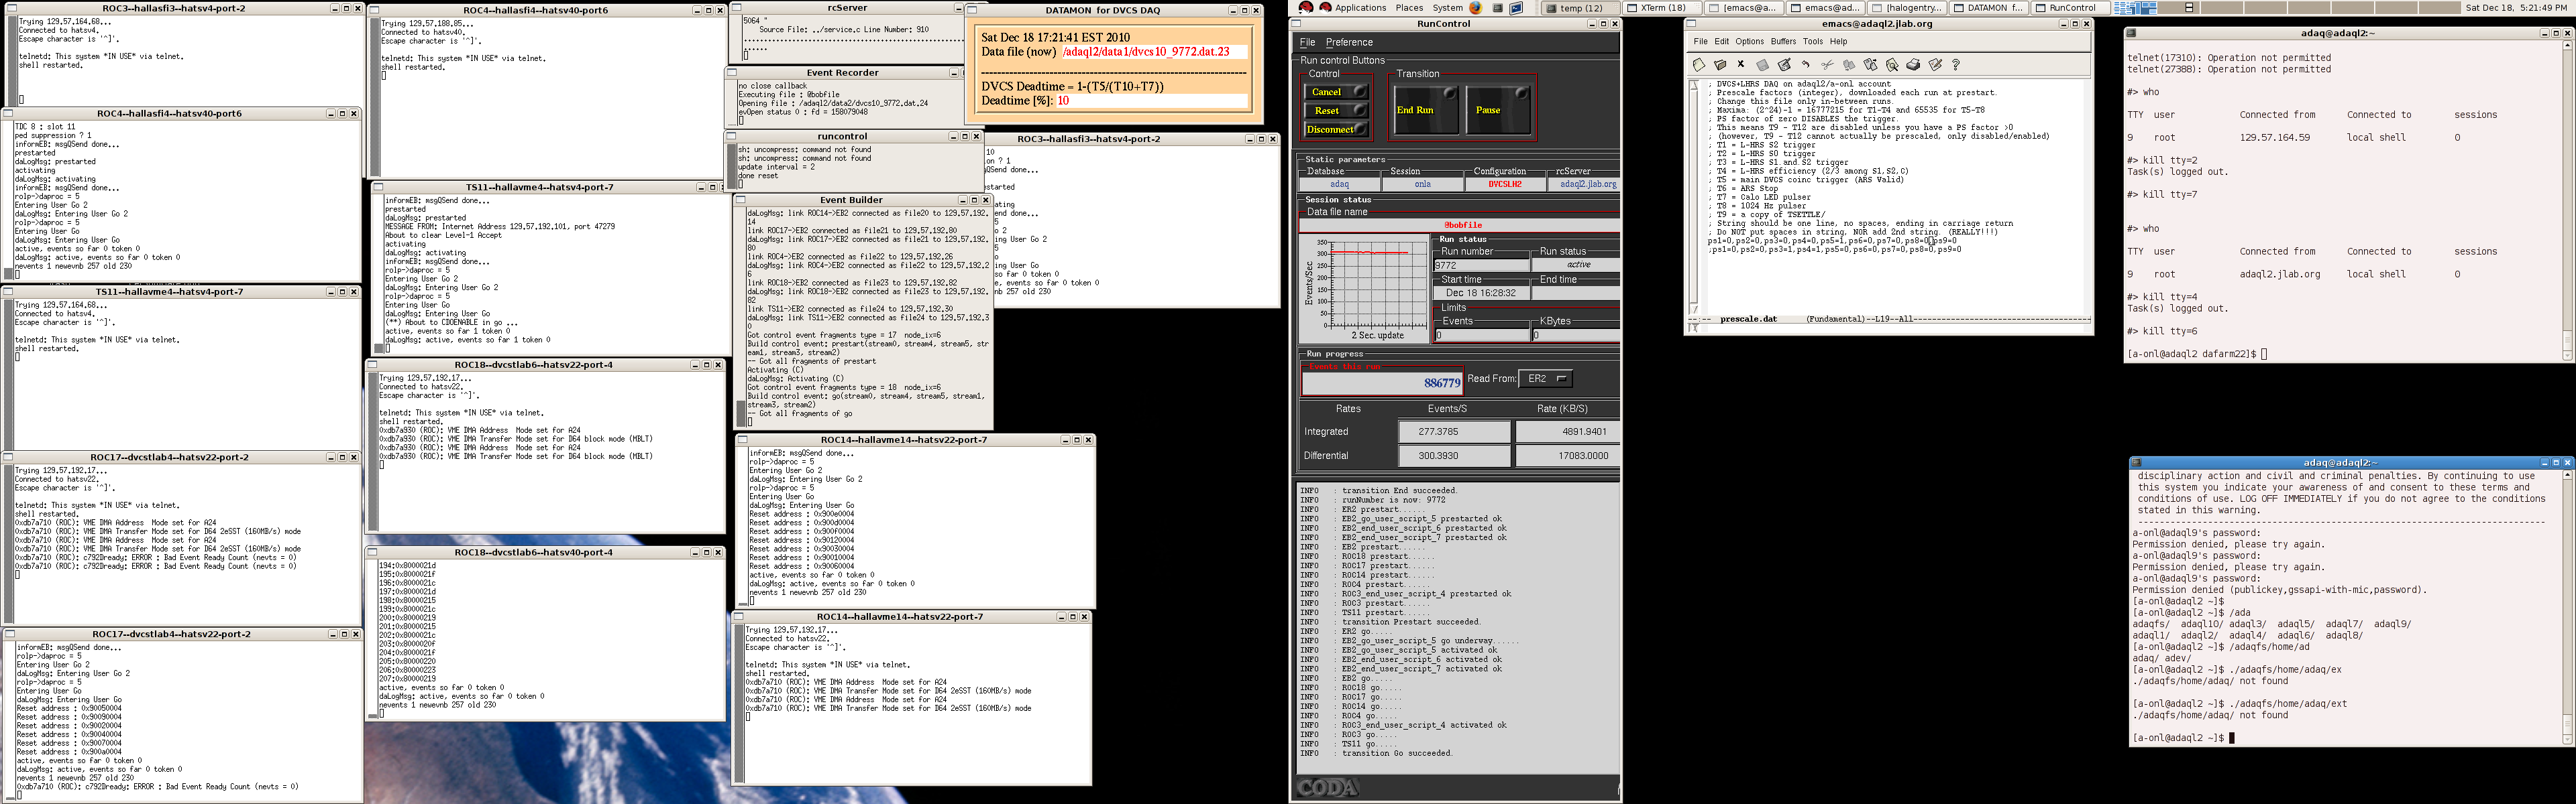Click the Undo arrow icon in emacs toolbar
The height and width of the screenshot is (804, 2576).
tap(1805, 65)
